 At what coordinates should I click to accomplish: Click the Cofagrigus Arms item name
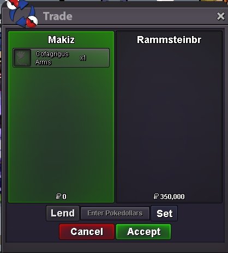(52, 58)
